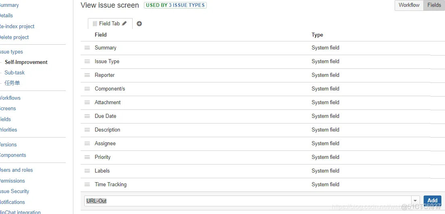Click Re-index project link
Image resolution: width=445 pixels, height=214 pixels.
(17, 26)
